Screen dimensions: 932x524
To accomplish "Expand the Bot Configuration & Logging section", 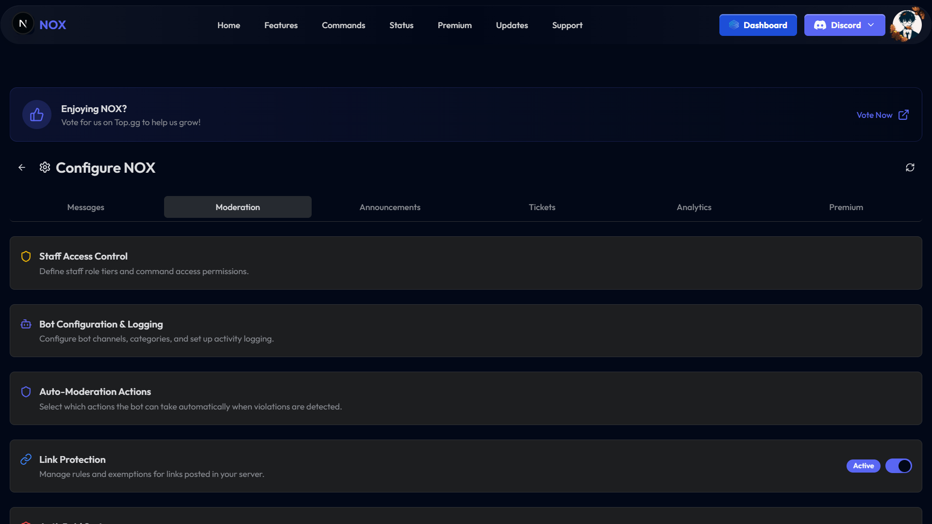I will coord(466,331).
